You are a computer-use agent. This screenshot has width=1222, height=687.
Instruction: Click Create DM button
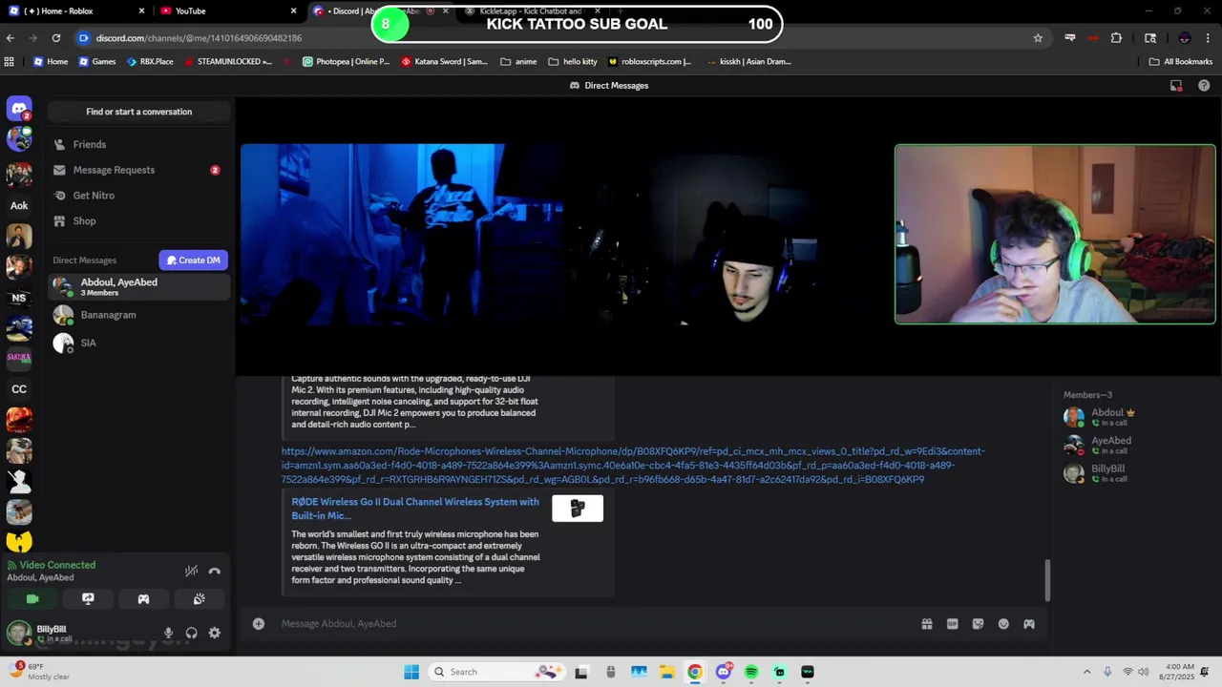coord(193,260)
